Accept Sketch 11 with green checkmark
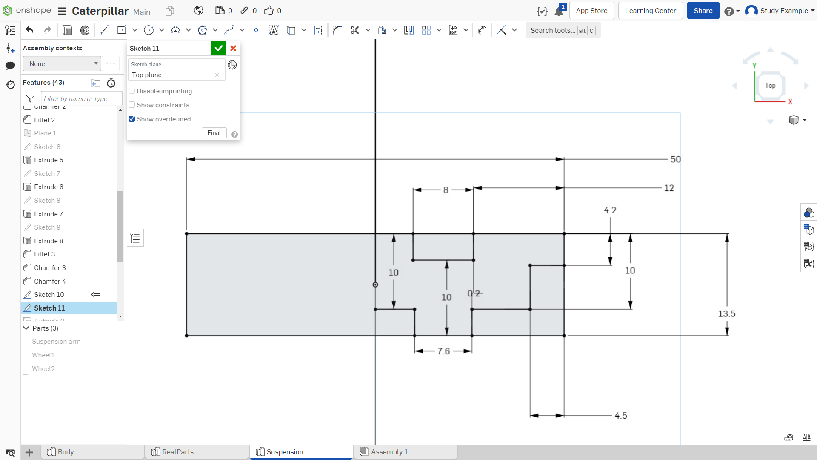 pyautogui.click(x=218, y=48)
